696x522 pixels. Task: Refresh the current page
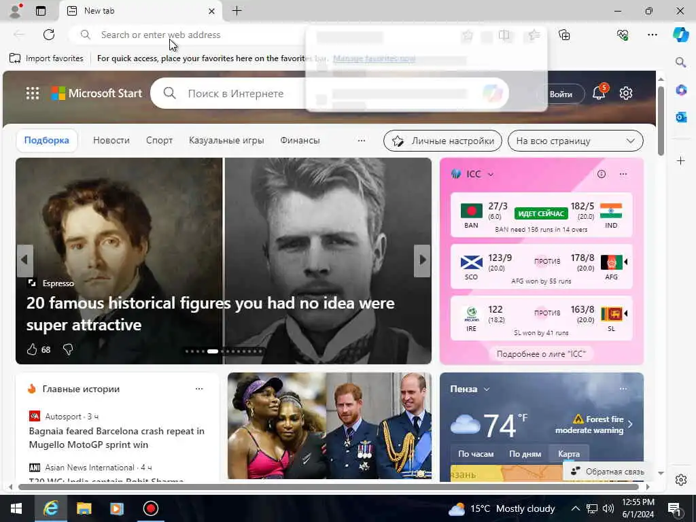[x=49, y=35]
